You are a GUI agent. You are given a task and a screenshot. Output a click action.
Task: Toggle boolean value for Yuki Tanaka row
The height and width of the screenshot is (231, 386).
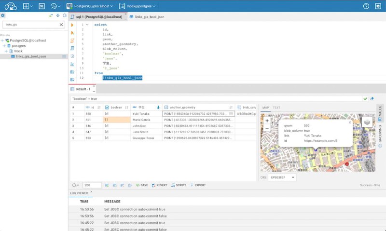tap(107, 114)
